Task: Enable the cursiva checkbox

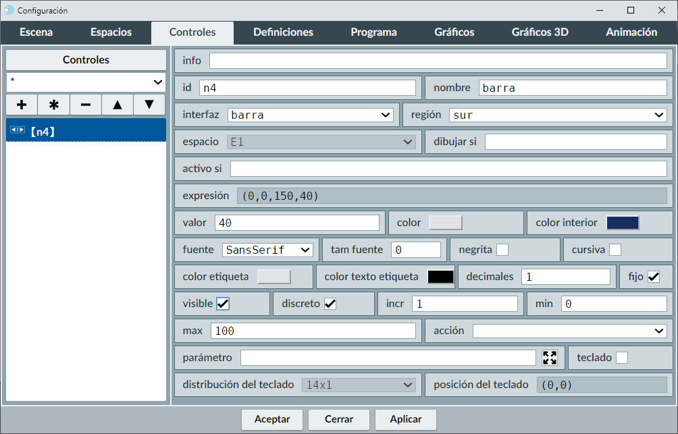Action: click(615, 250)
